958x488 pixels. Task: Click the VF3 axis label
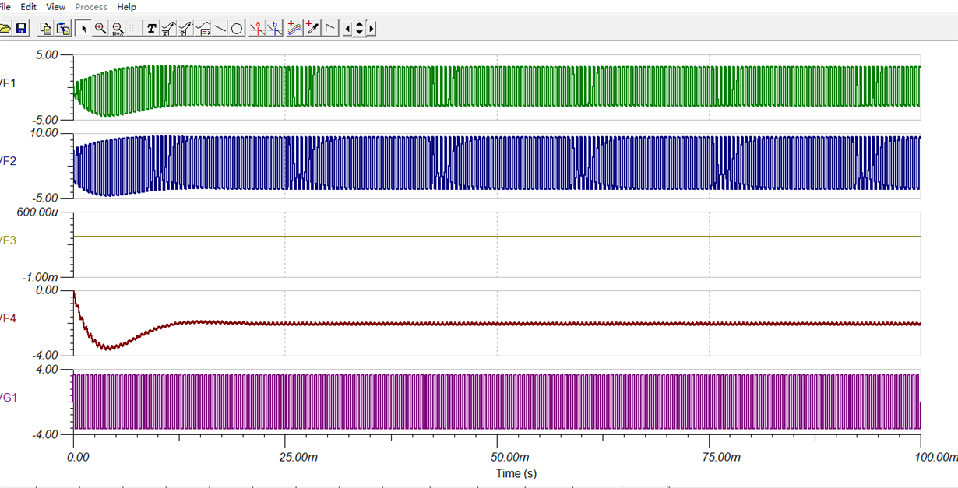click(x=7, y=240)
